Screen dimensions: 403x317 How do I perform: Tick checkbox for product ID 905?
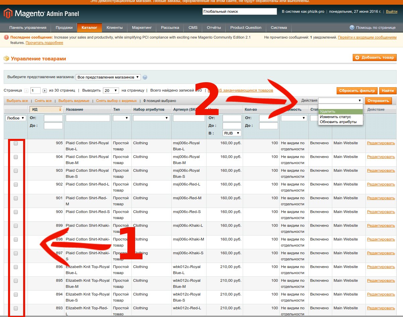click(x=16, y=143)
